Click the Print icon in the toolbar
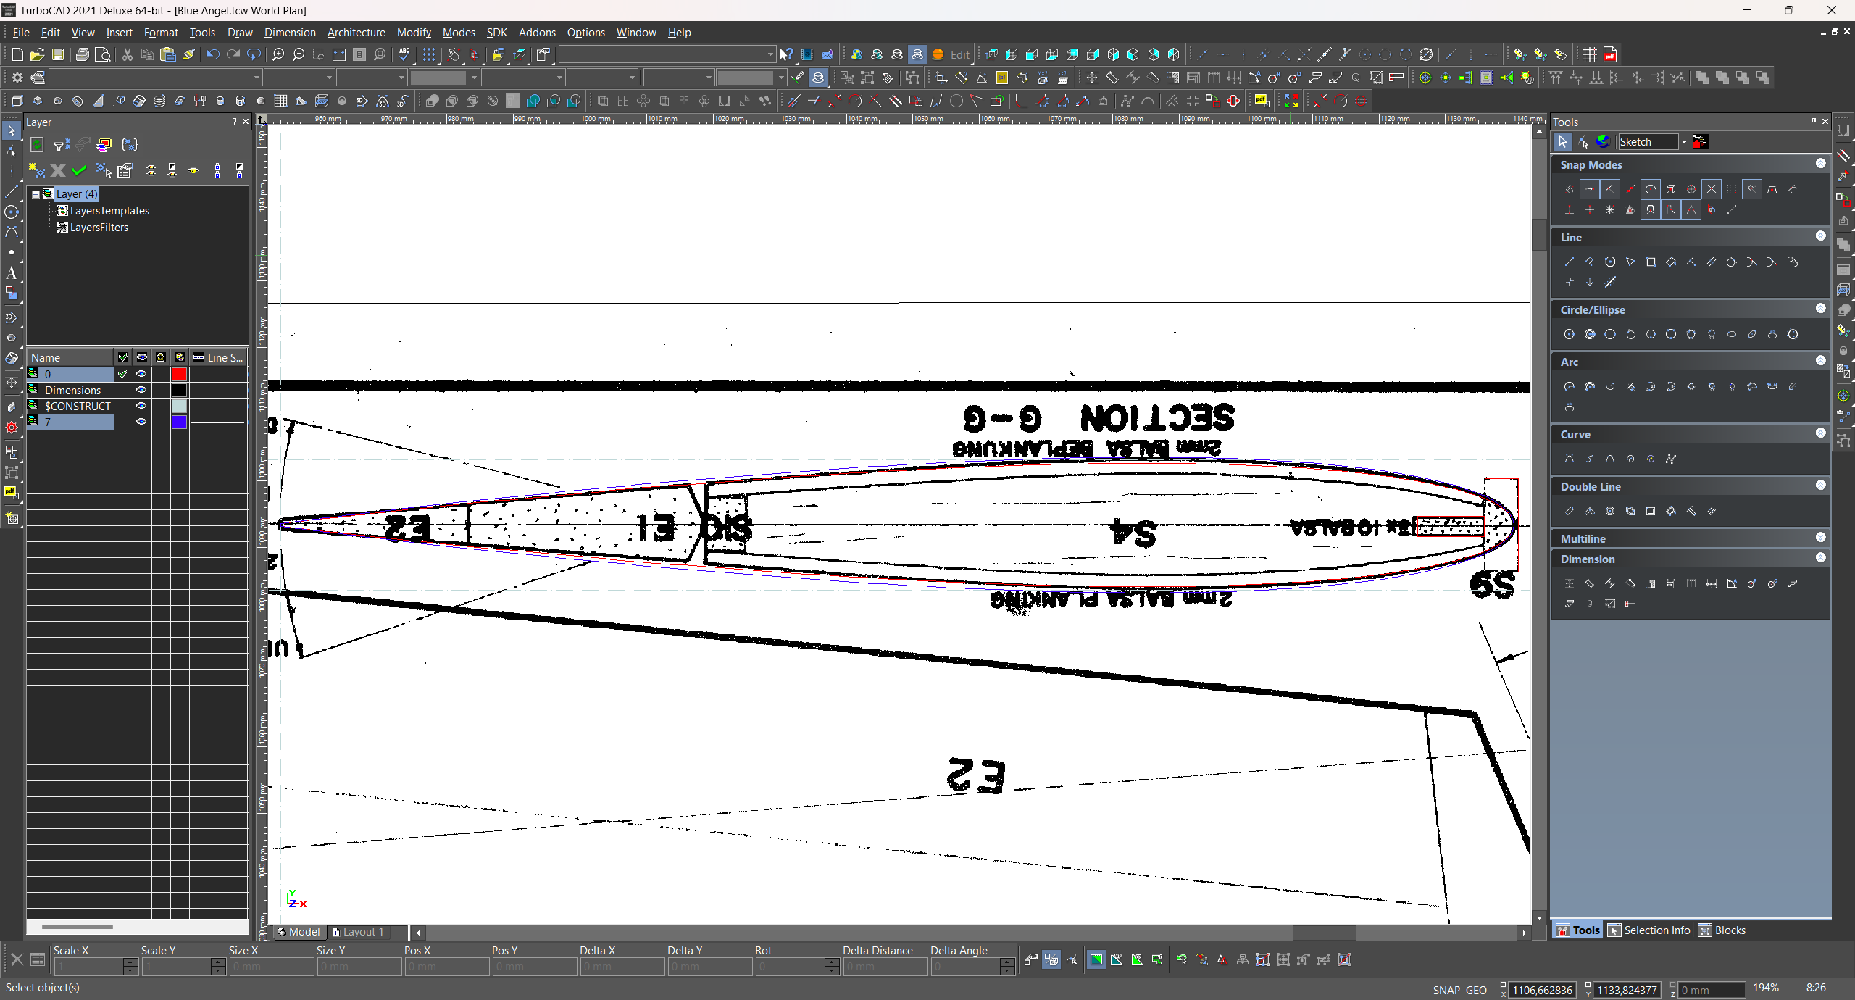This screenshot has width=1855, height=1000. click(82, 54)
